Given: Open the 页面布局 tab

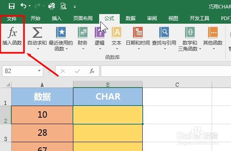Looking at the screenshot, I should point(83,18).
